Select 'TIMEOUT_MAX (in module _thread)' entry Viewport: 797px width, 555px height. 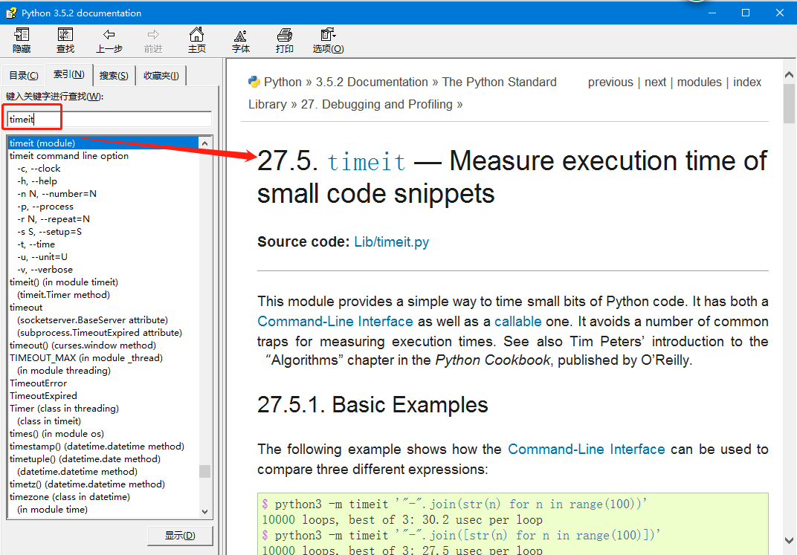[x=86, y=358]
